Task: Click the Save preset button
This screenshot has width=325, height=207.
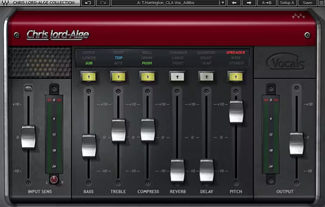Action: click(x=307, y=3)
